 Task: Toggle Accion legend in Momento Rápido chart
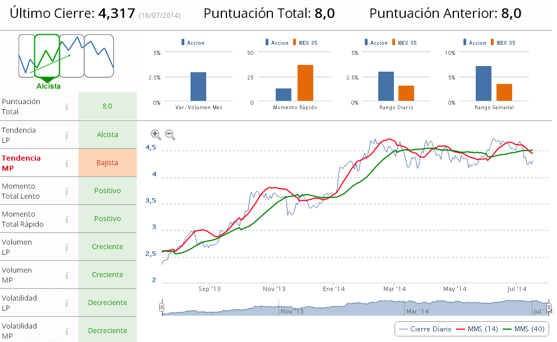pos(277,43)
